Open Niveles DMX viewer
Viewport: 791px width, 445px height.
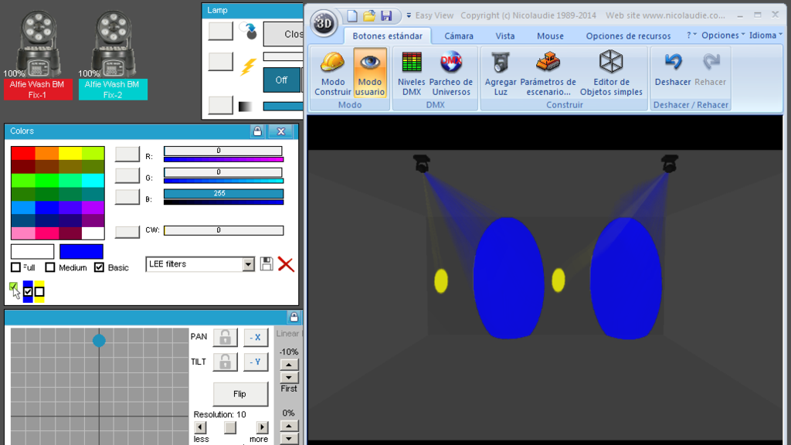tap(411, 73)
